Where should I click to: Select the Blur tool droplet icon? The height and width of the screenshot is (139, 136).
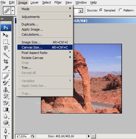6,116
